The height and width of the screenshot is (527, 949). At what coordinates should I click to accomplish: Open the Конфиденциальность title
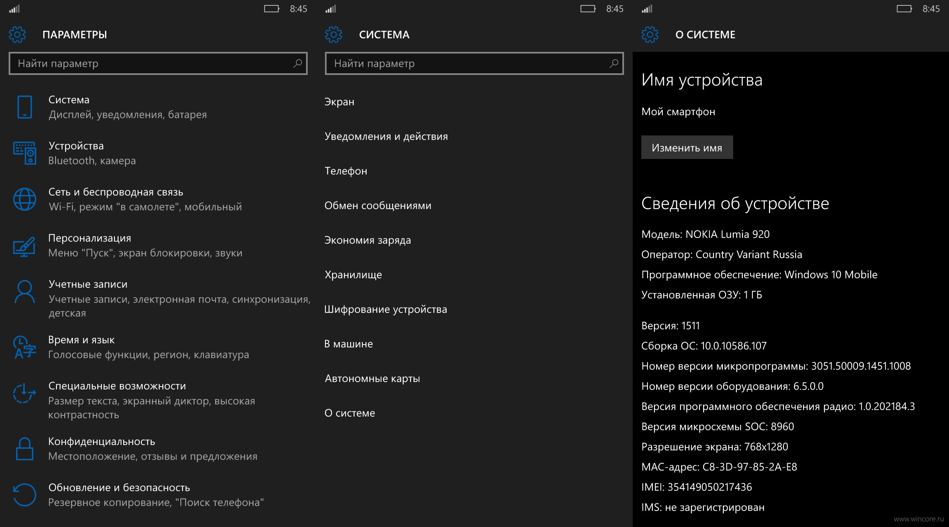point(102,441)
